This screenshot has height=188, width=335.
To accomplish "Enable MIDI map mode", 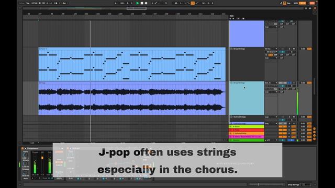I will [x=296, y=3].
